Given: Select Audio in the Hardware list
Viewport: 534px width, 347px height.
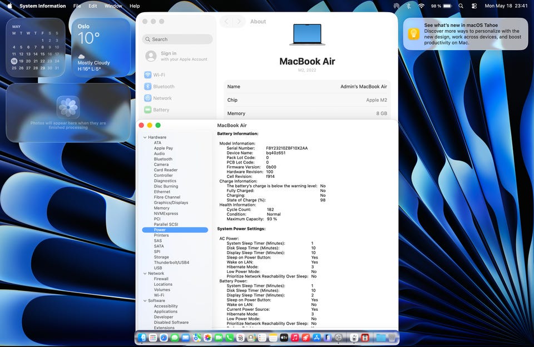Looking at the screenshot, I should tap(160, 153).
